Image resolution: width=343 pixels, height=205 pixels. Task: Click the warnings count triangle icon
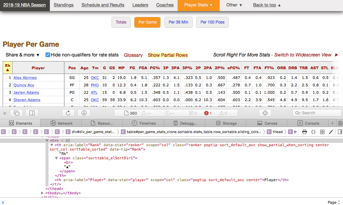tap(223, 113)
